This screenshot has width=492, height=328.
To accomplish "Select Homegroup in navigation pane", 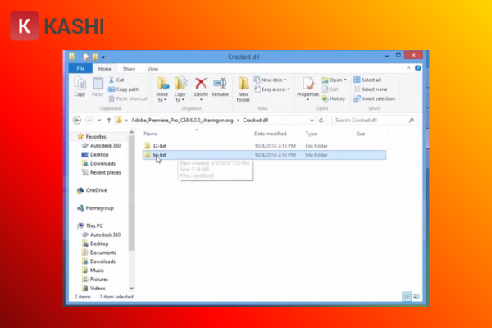I will click(x=99, y=208).
